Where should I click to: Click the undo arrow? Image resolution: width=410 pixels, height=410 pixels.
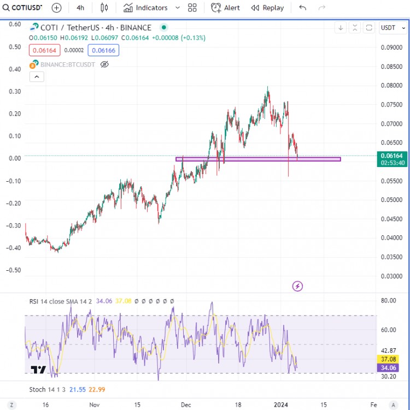coord(303,8)
